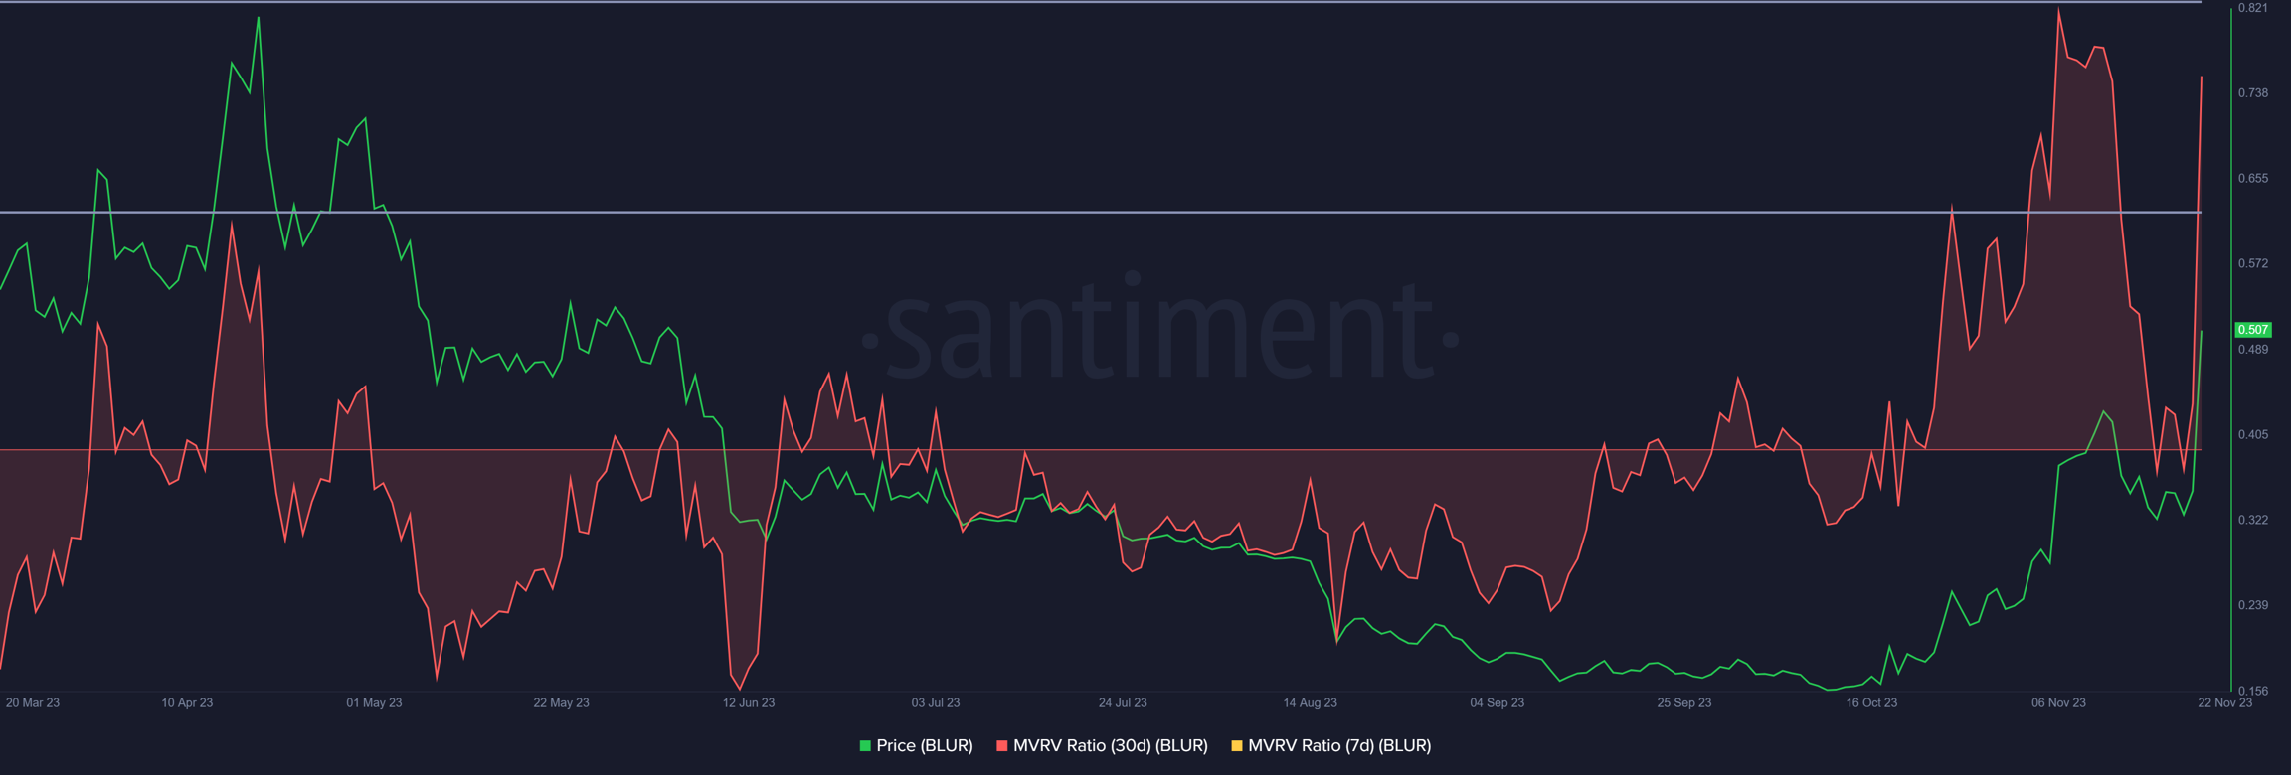The width and height of the screenshot is (2291, 775).
Task: Click the 0.405 value on price axis
Action: click(x=2252, y=434)
